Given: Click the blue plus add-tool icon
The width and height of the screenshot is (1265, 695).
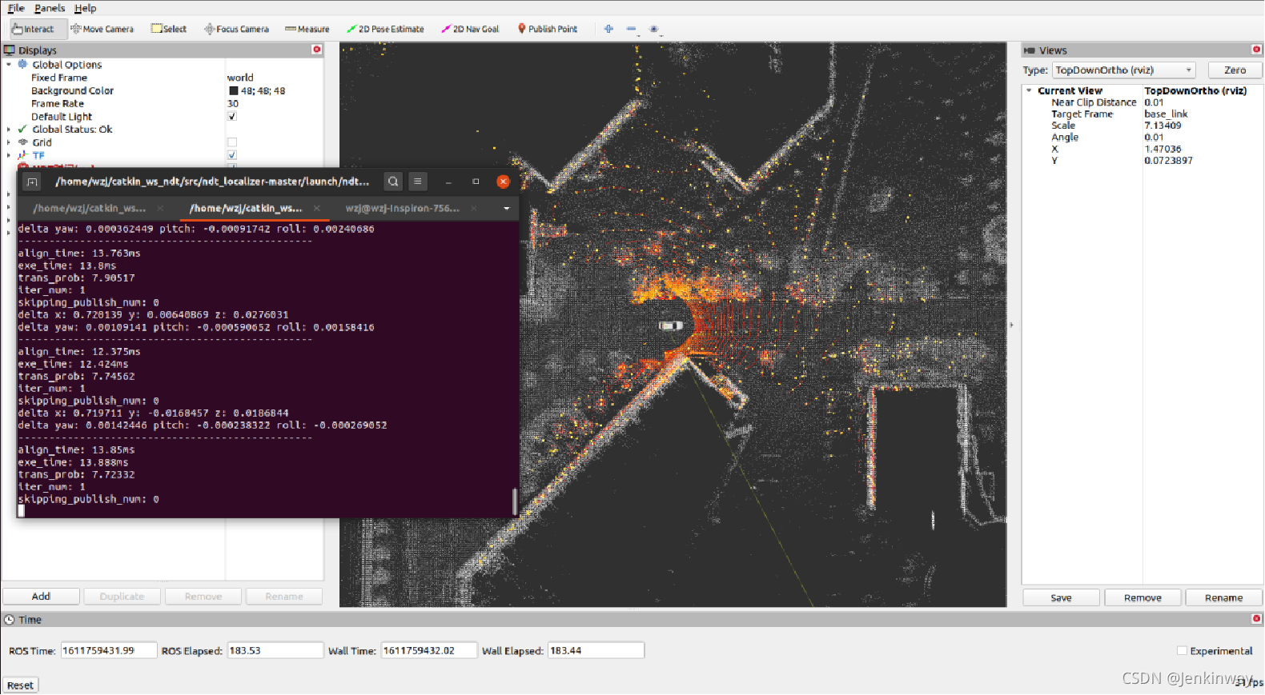Looking at the screenshot, I should click(608, 29).
